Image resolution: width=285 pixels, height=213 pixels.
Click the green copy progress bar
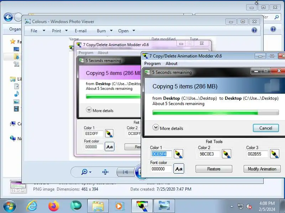pyautogui.click(x=216, y=112)
